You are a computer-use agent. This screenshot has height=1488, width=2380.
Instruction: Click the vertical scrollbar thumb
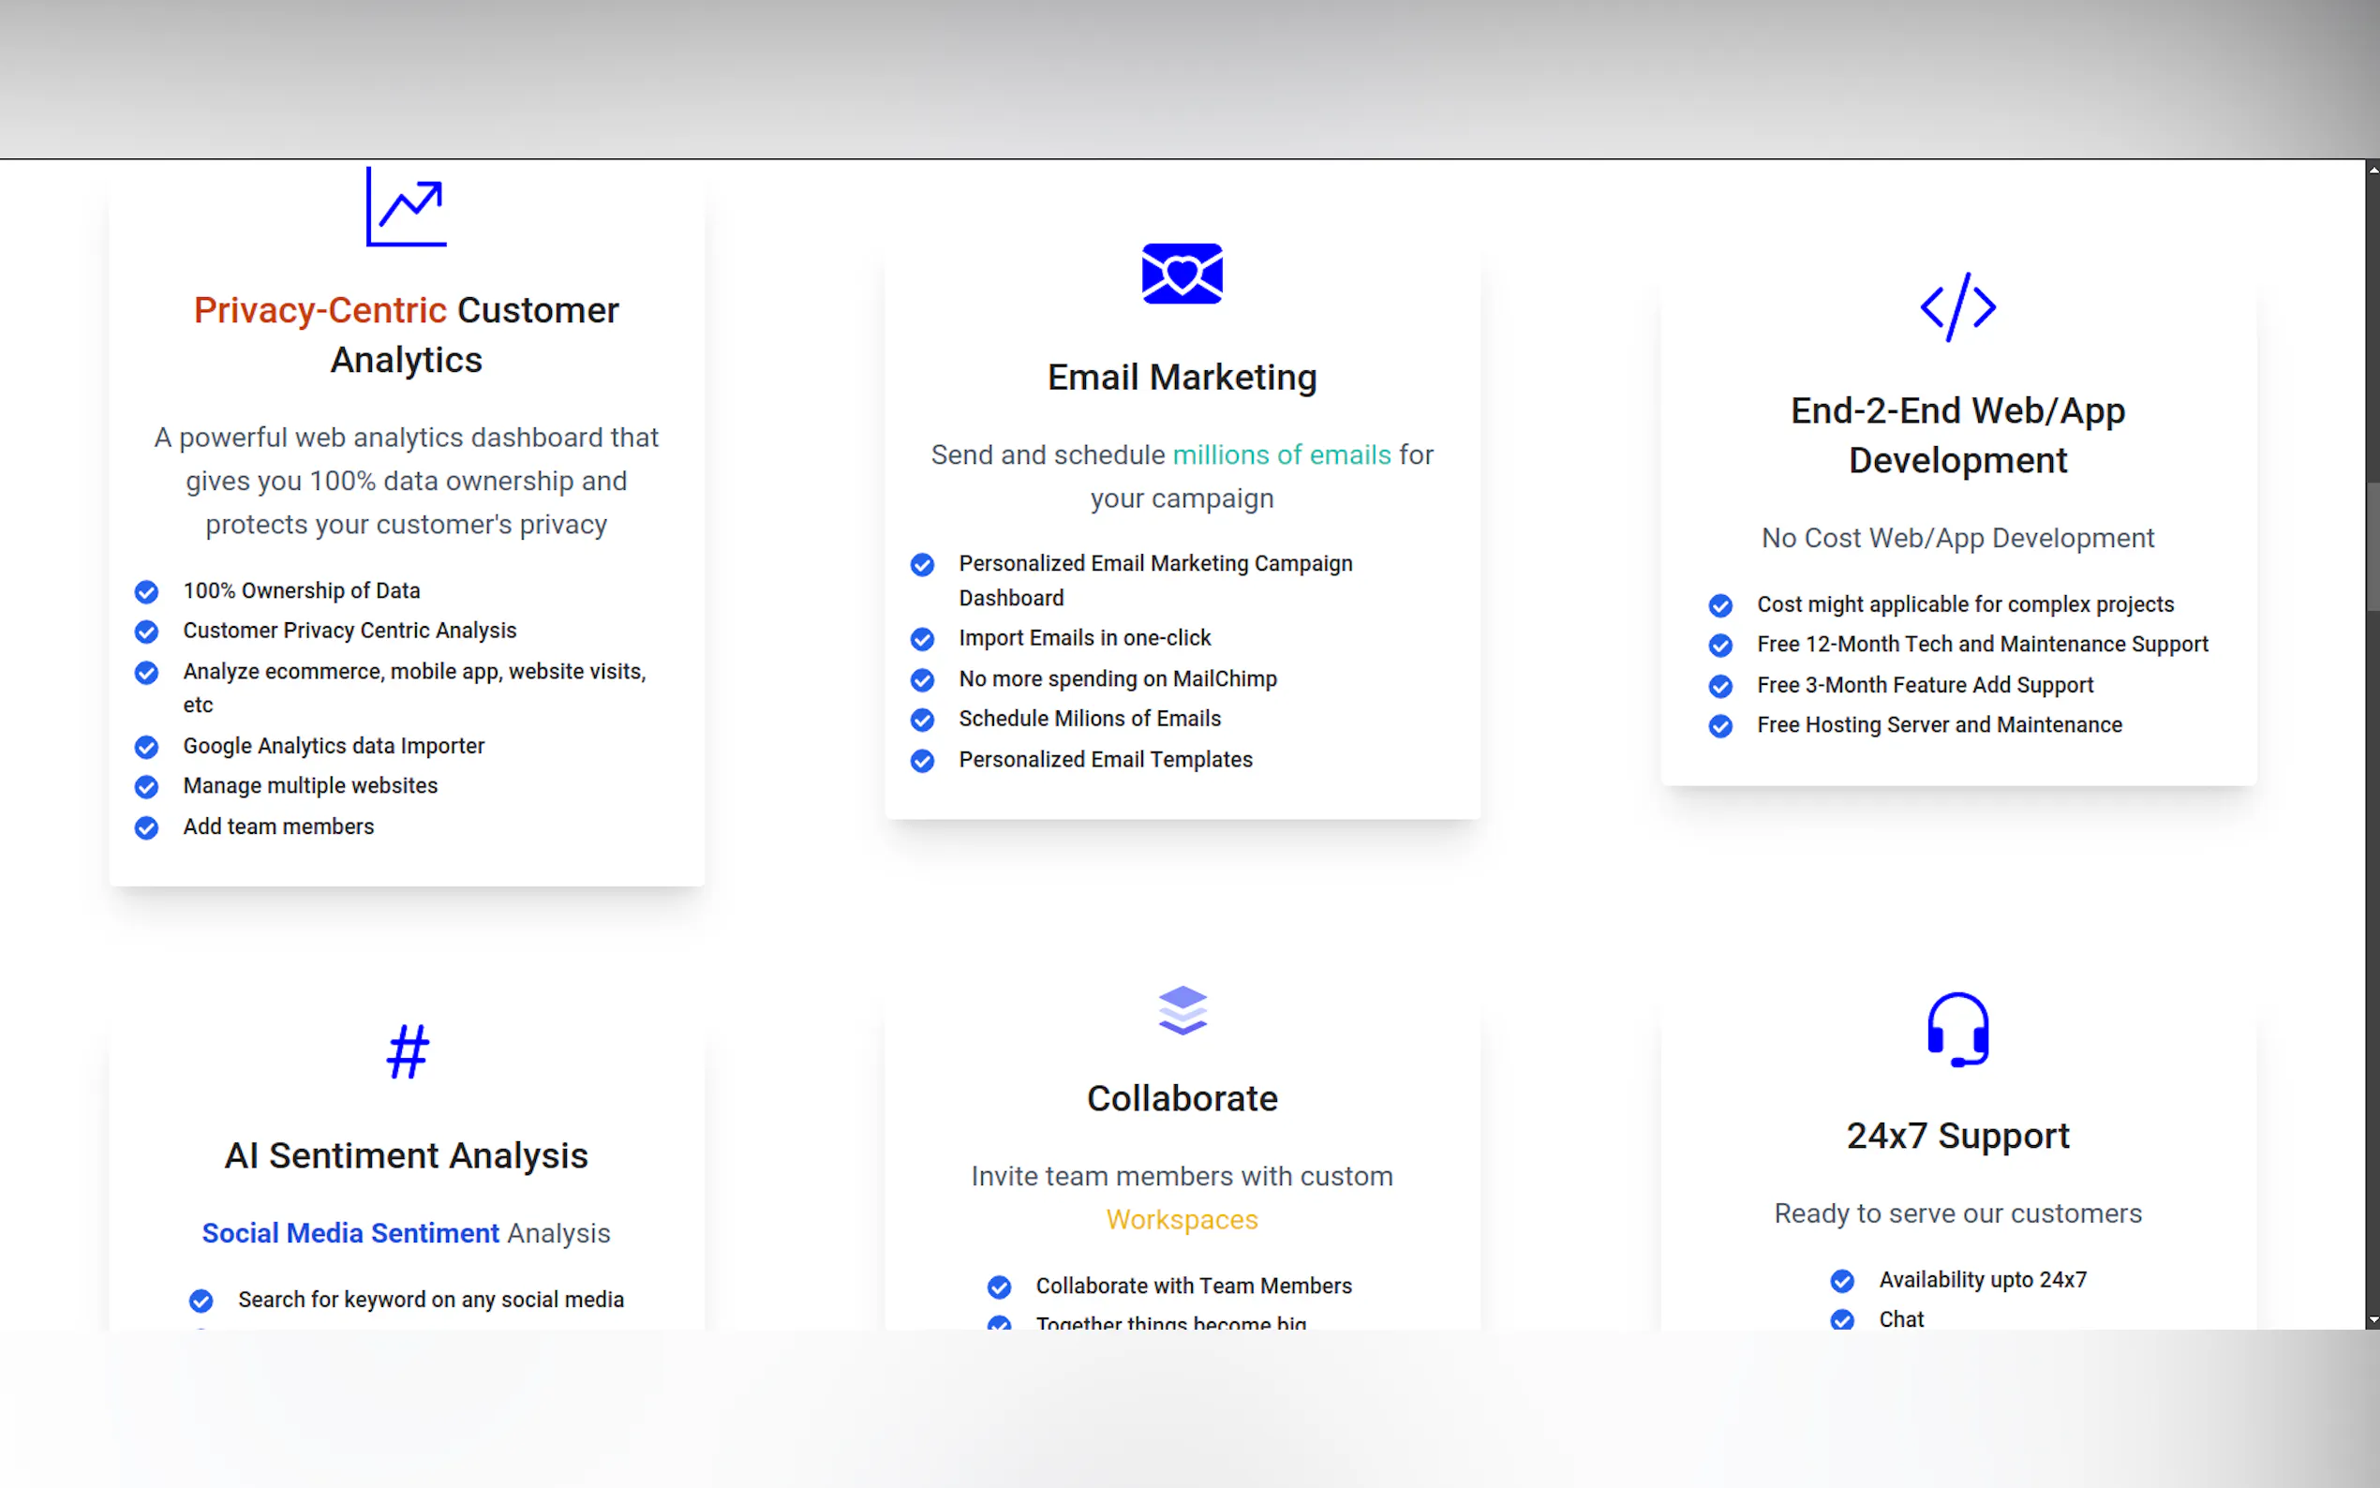pyautogui.click(x=2372, y=546)
